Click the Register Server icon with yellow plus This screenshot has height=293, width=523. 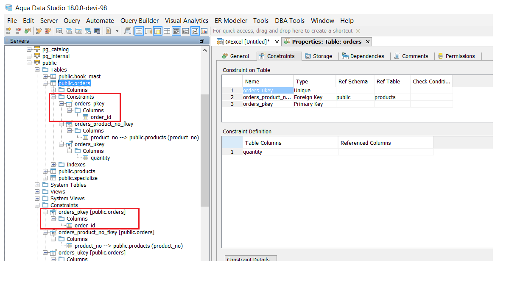(8, 31)
